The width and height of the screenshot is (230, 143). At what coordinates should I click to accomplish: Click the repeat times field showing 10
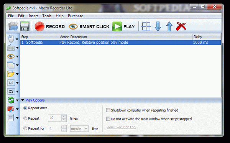click(x=55, y=118)
